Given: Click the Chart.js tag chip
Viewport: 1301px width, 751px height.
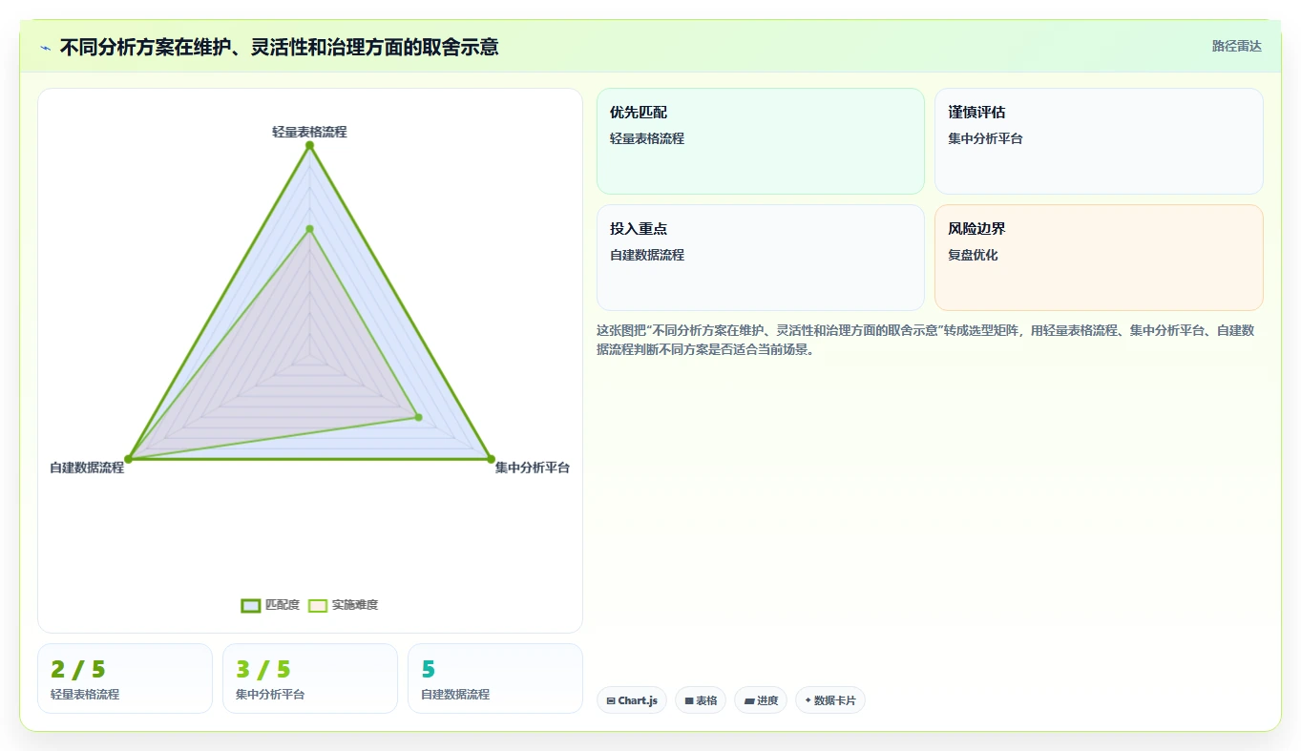Looking at the screenshot, I should pos(632,700).
